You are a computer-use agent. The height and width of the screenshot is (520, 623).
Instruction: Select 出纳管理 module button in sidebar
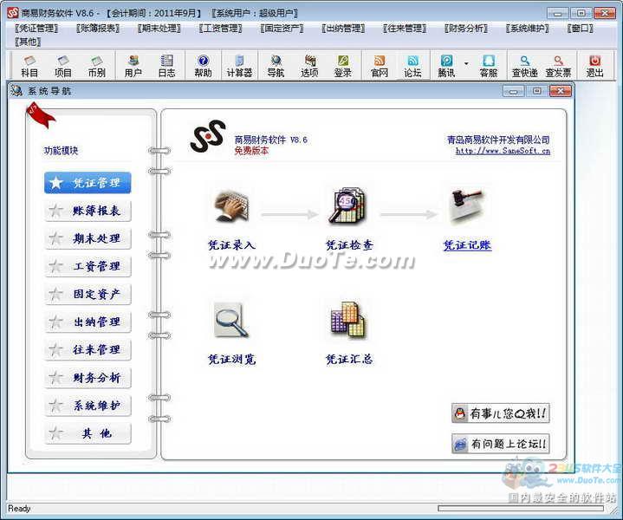click(x=88, y=322)
